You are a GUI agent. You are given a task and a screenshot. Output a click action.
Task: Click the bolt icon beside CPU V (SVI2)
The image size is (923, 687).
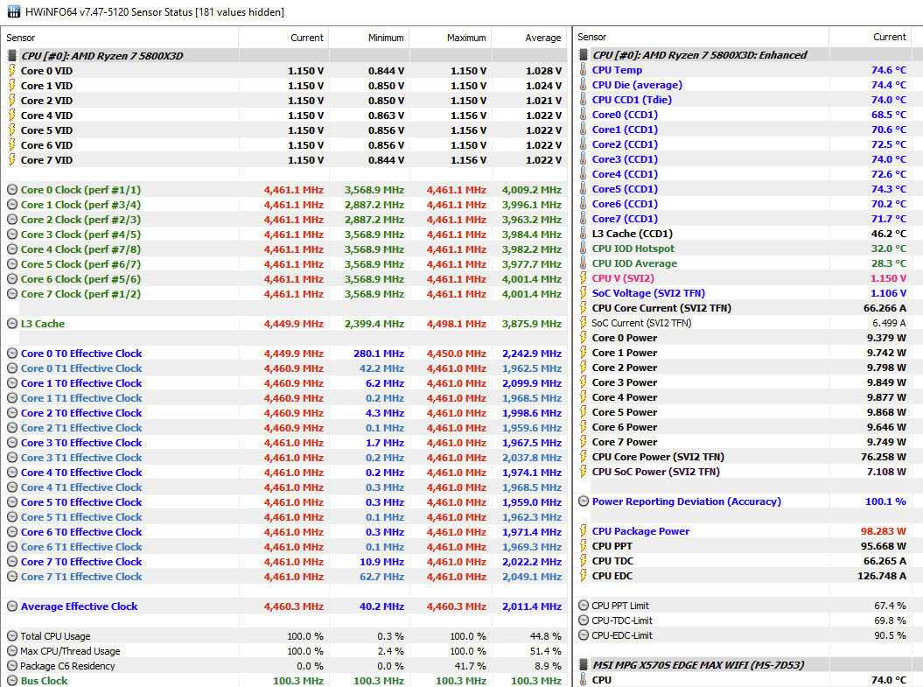[x=584, y=277]
